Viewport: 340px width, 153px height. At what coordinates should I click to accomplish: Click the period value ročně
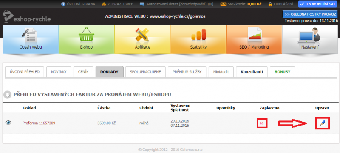coord(144,123)
